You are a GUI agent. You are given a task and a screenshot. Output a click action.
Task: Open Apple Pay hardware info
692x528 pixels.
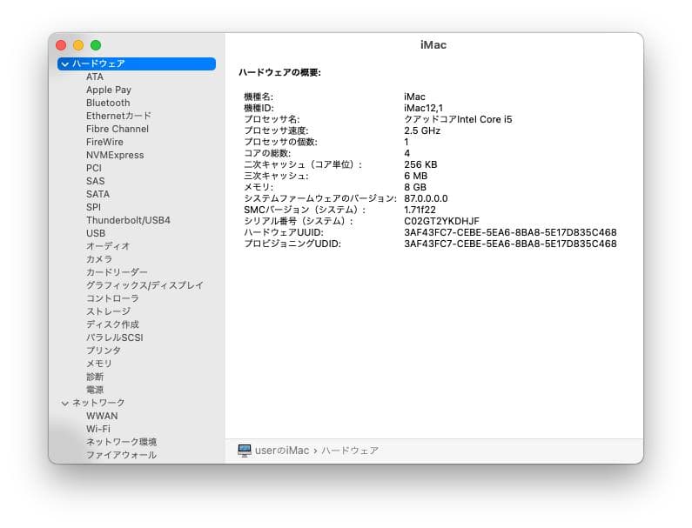109,90
